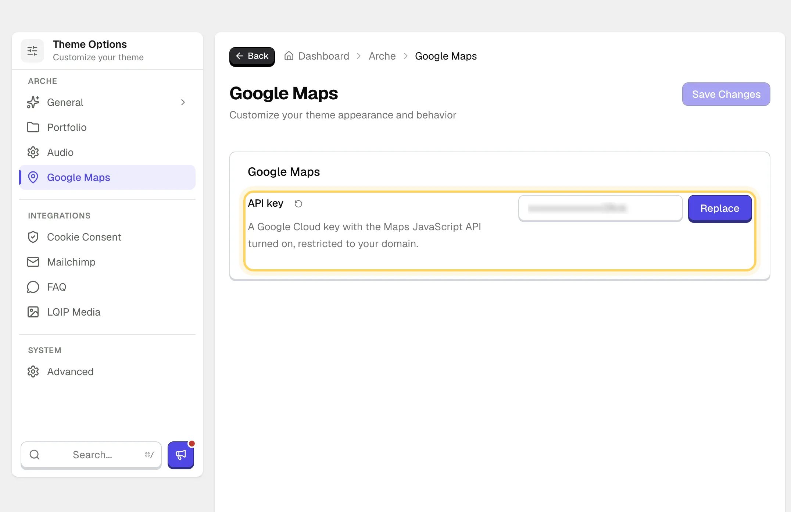Click the home icon in the breadcrumb
The height and width of the screenshot is (512, 791).
(289, 56)
